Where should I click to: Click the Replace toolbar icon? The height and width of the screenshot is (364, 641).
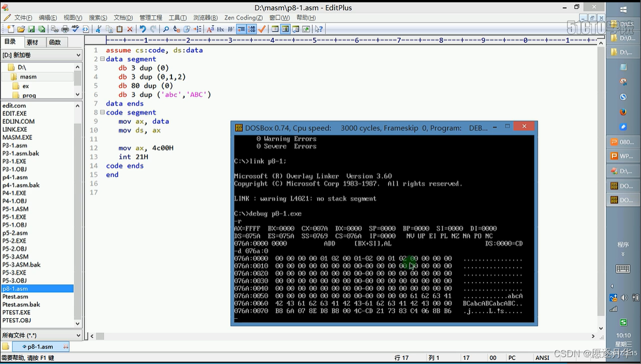[177, 29]
